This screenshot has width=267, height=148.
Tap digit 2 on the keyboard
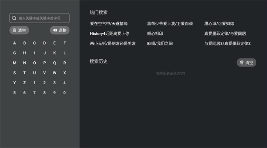[44, 83]
